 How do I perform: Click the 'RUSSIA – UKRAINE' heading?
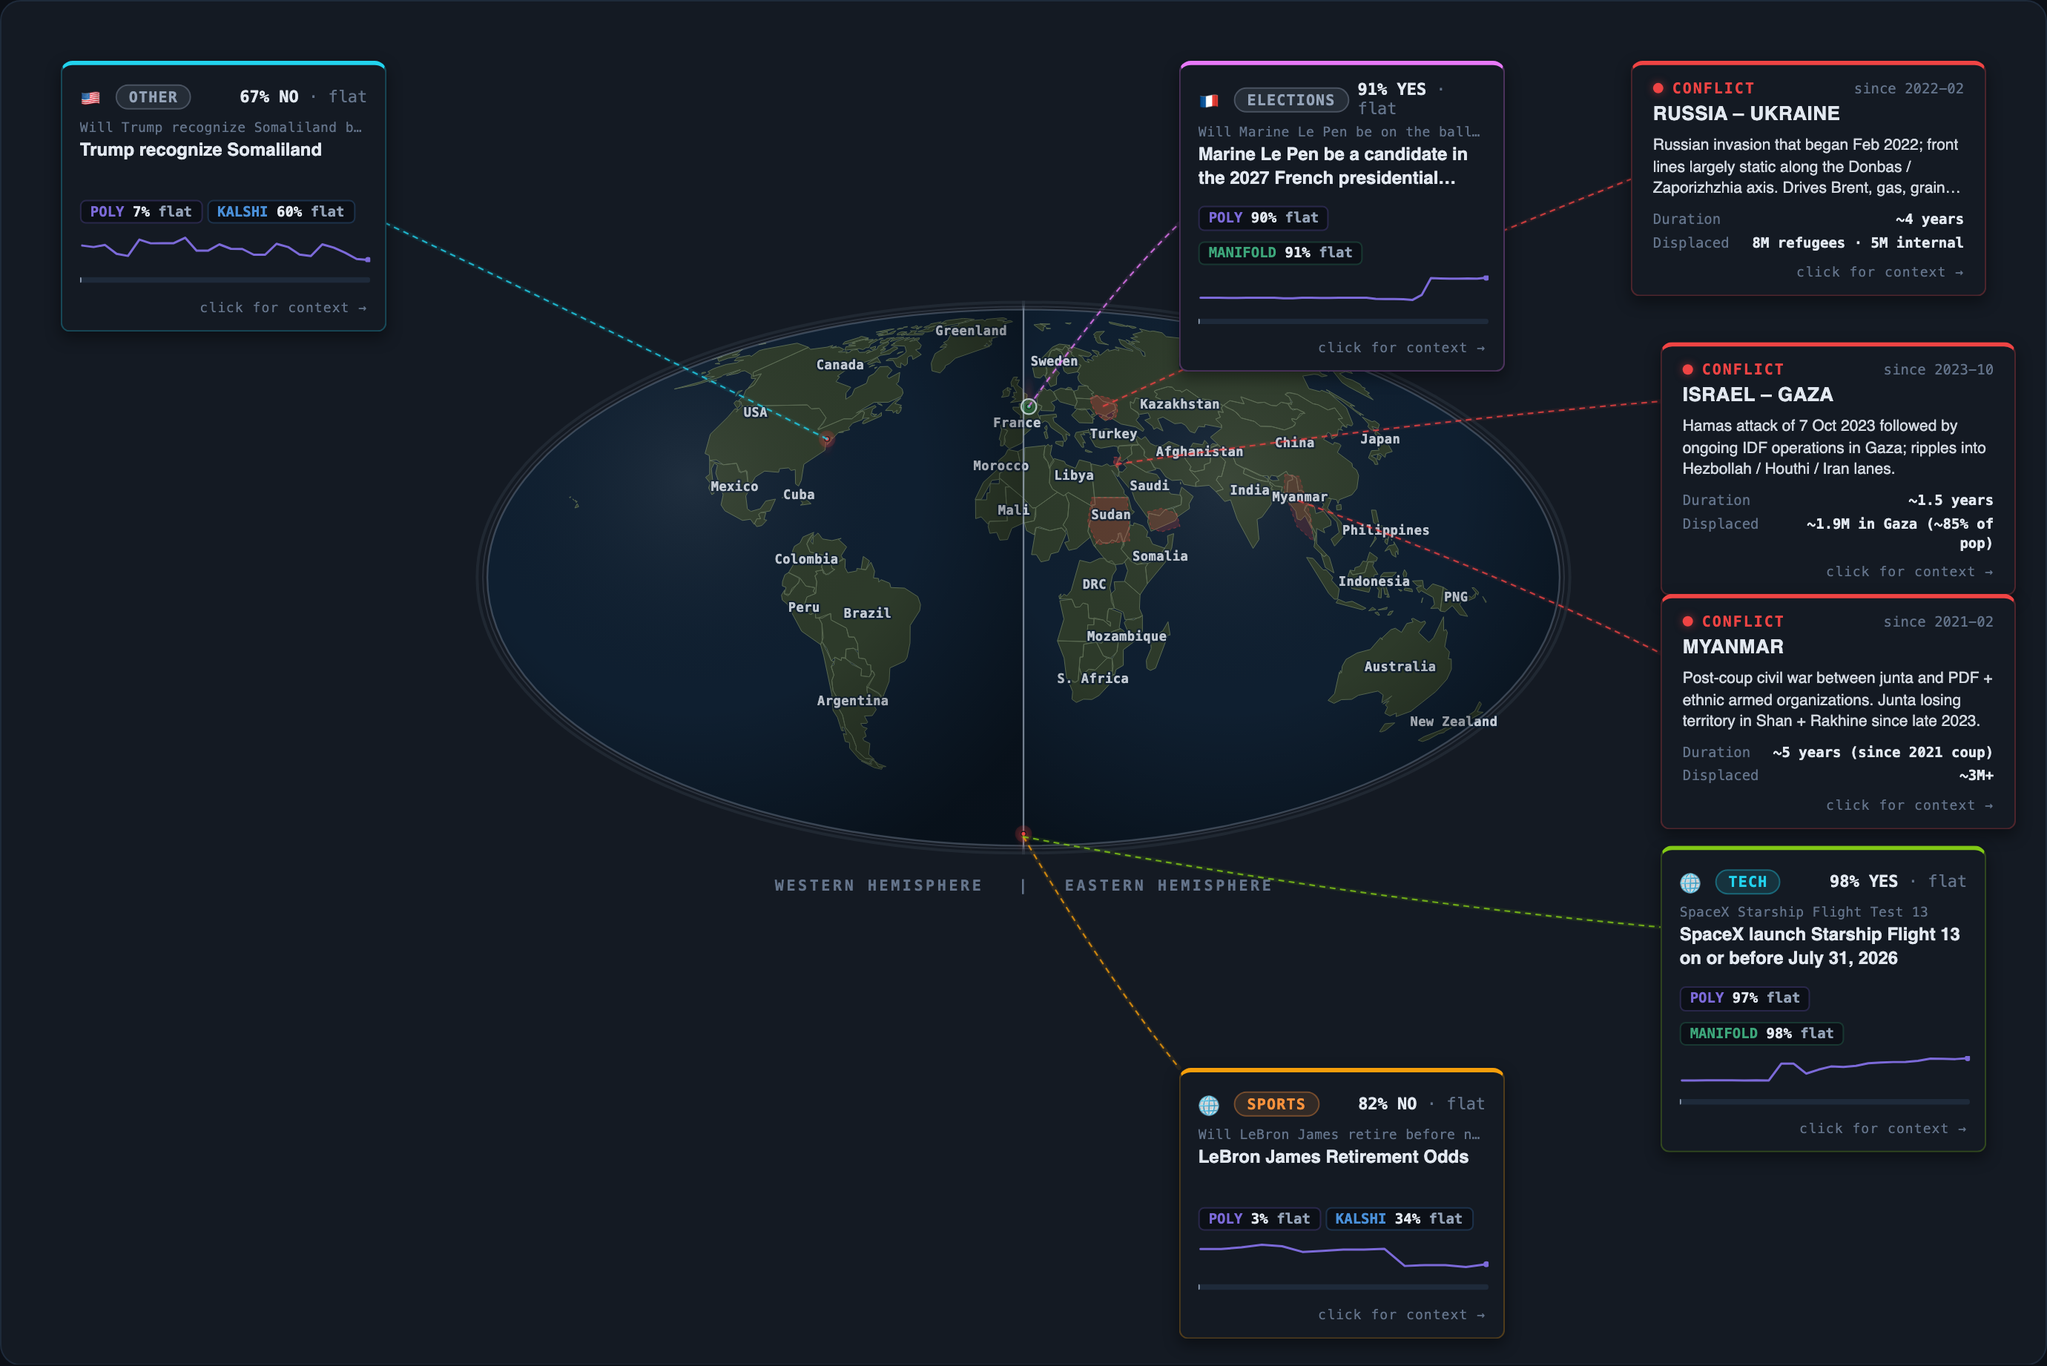click(x=1747, y=113)
